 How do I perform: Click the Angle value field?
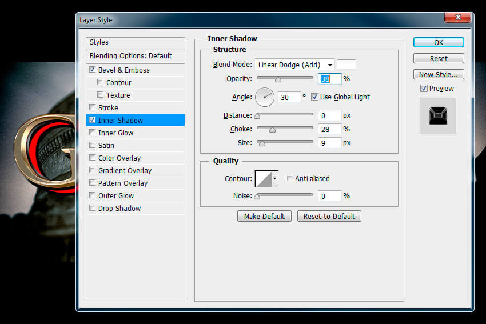289,97
